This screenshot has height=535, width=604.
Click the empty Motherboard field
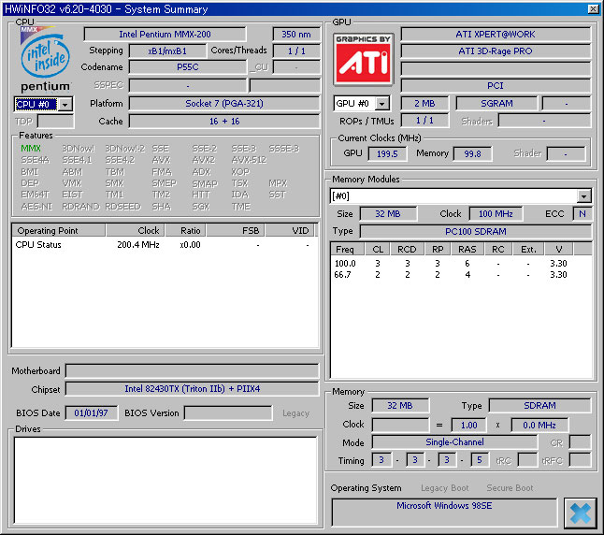(x=193, y=370)
